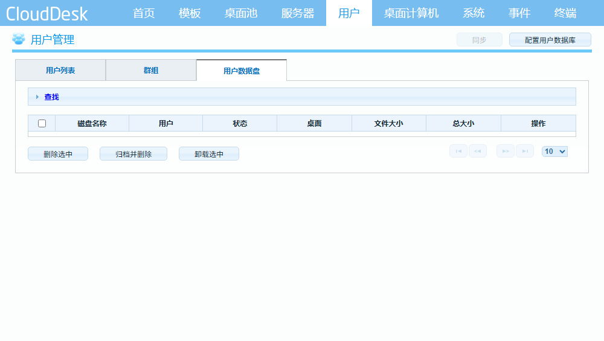
Task: Go to last page of results
Action: coord(525,151)
